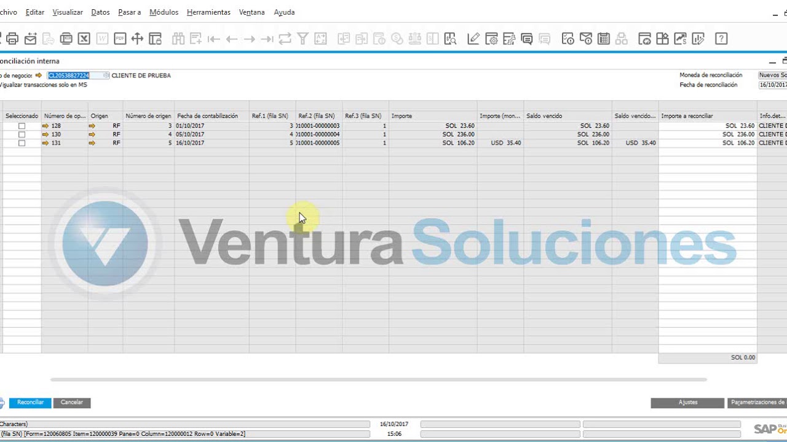
Task: Click the Importe column header
Action: (x=433, y=116)
